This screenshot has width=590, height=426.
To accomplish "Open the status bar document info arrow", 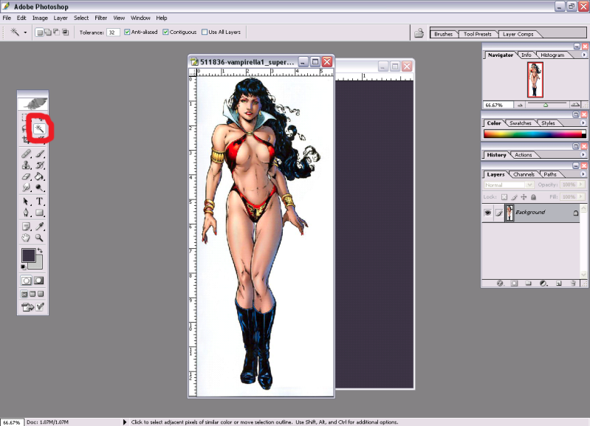I will click(125, 422).
